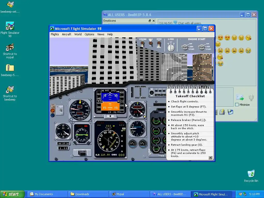Click the ILS frequency 110.50 readout
This screenshot has width=264, height=198.
tap(105, 155)
